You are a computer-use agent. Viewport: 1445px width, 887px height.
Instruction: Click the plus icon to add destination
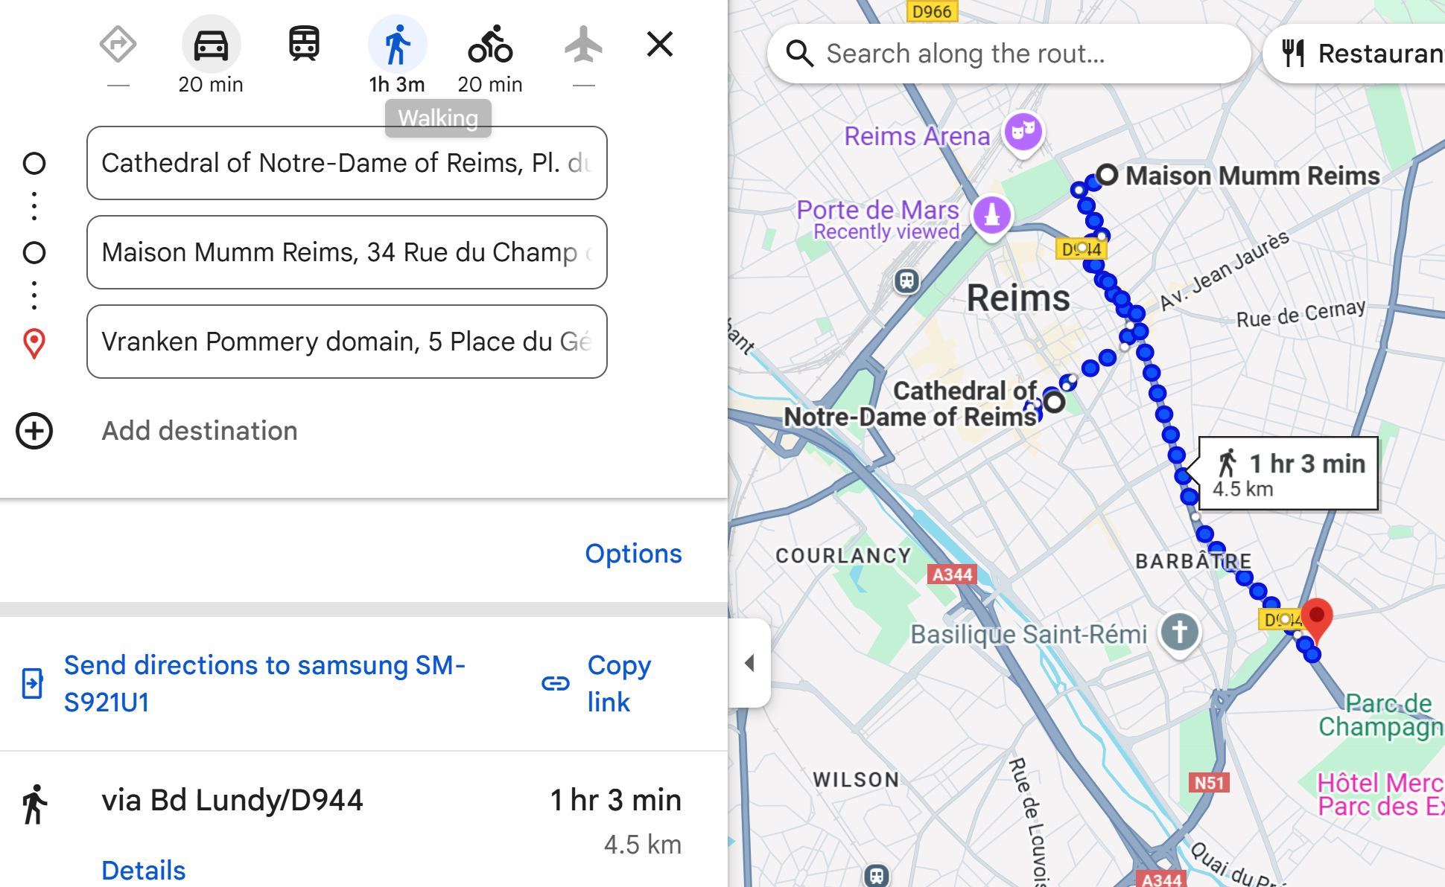point(34,431)
